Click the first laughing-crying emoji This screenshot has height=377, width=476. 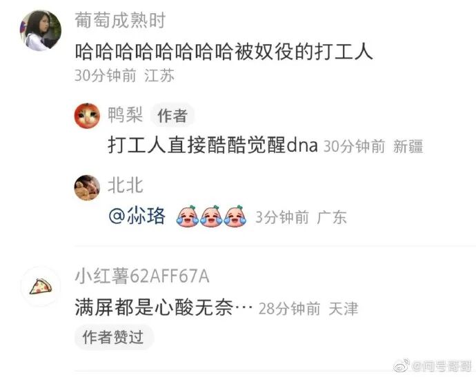pyautogui.click(x=188, y=216)
